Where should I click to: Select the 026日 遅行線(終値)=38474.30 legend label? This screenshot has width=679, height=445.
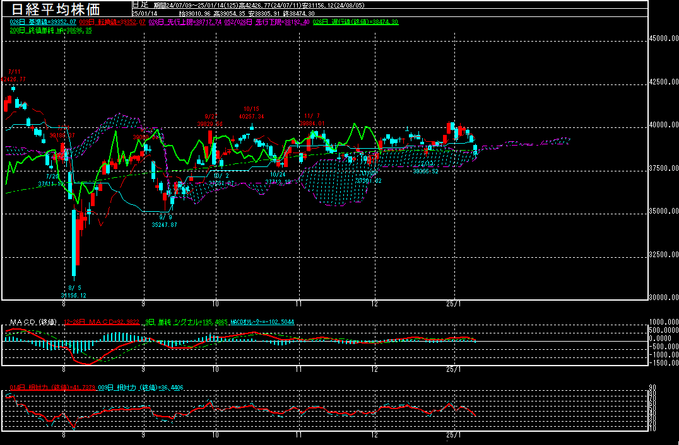(355, 22)
